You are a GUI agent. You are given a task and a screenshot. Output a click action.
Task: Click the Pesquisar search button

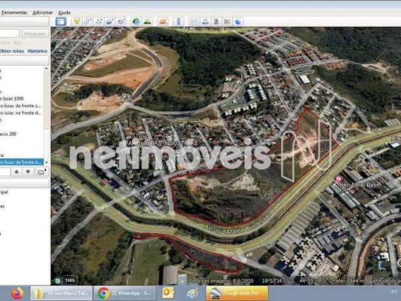point(35,33)
